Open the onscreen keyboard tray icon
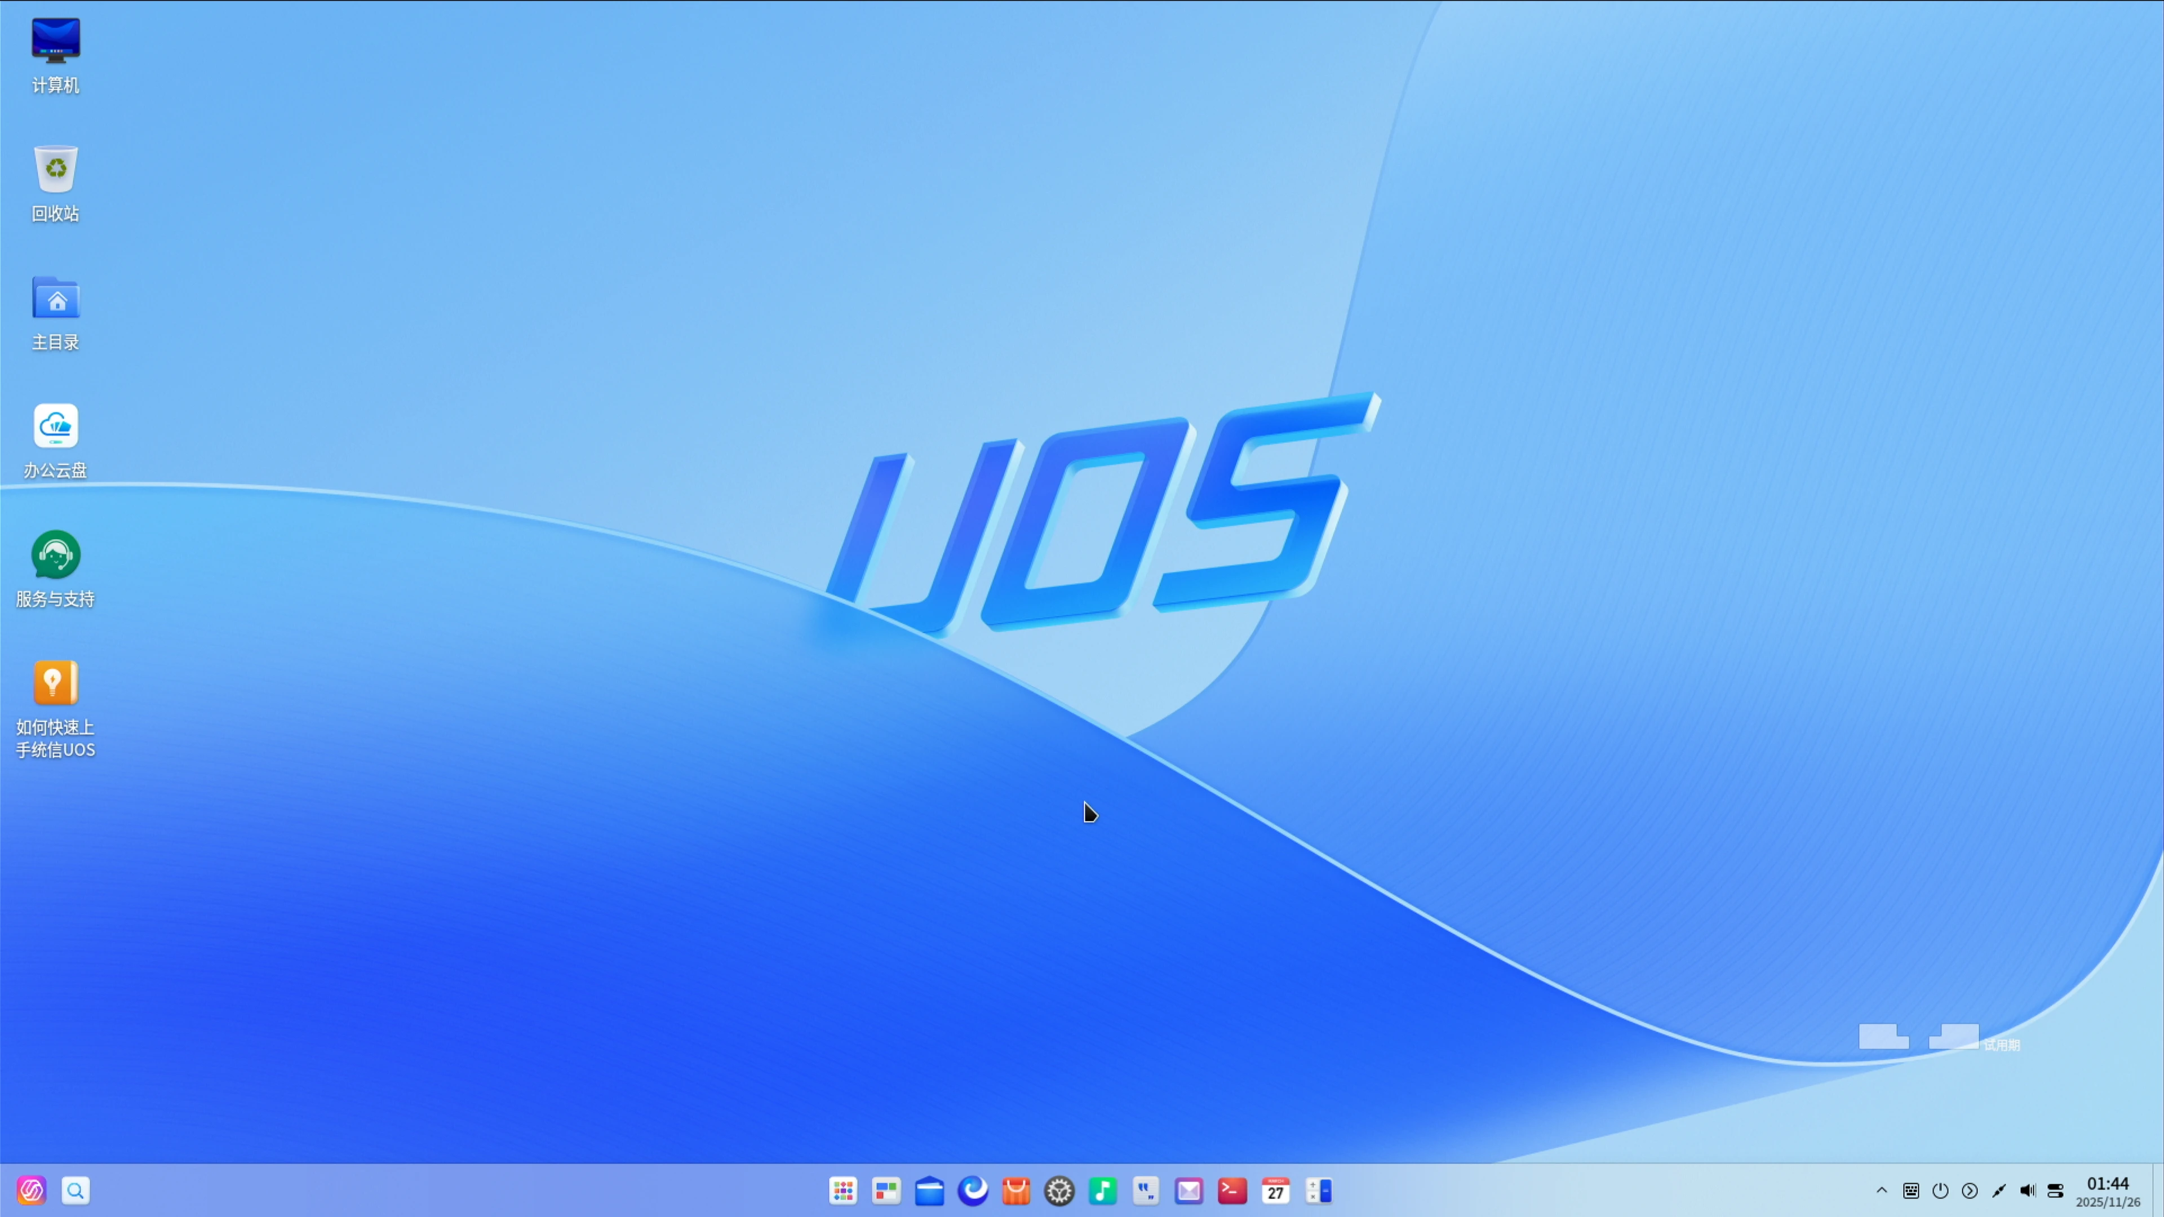The height and width of the screenshot is (1217, 2164). 1911,1190
